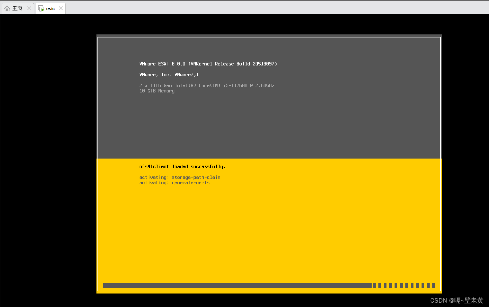Click the Intel Core i5-11260H CPU line
Screen dimensions: 489x307
click(x=207, y=85)
